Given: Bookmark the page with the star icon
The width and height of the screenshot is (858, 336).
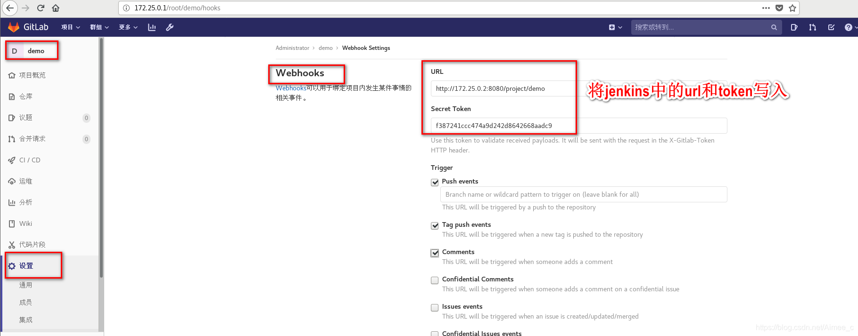Looking at the screenshot, I should click(792, 8).
